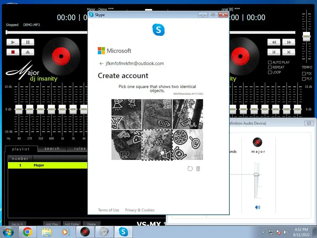Pick the top-middle captcha square
Viewport: 317px width, 238px height.
(157, 114)
